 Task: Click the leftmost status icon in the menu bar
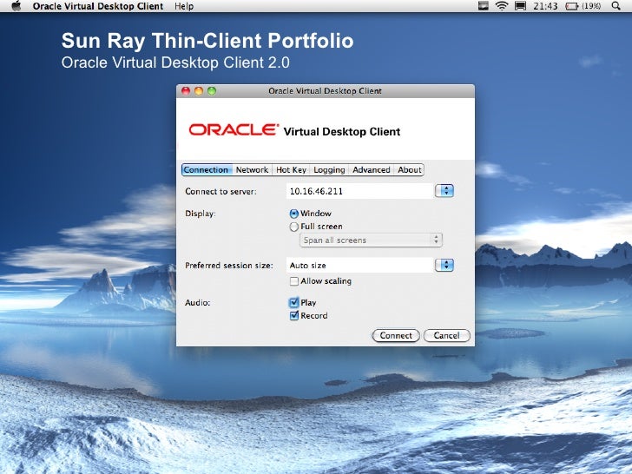[x=484, y=6]
